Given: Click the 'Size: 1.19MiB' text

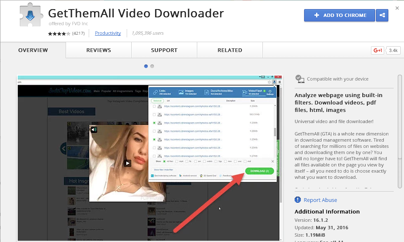Looking at the screenshot, I should (309, 235).
